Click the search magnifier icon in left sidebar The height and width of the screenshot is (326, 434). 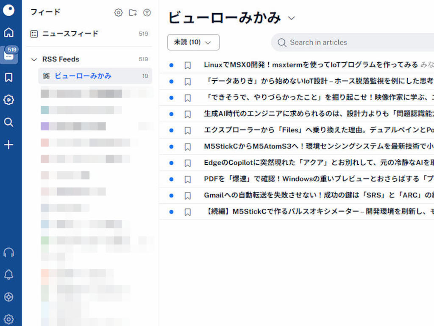point(8,123)
